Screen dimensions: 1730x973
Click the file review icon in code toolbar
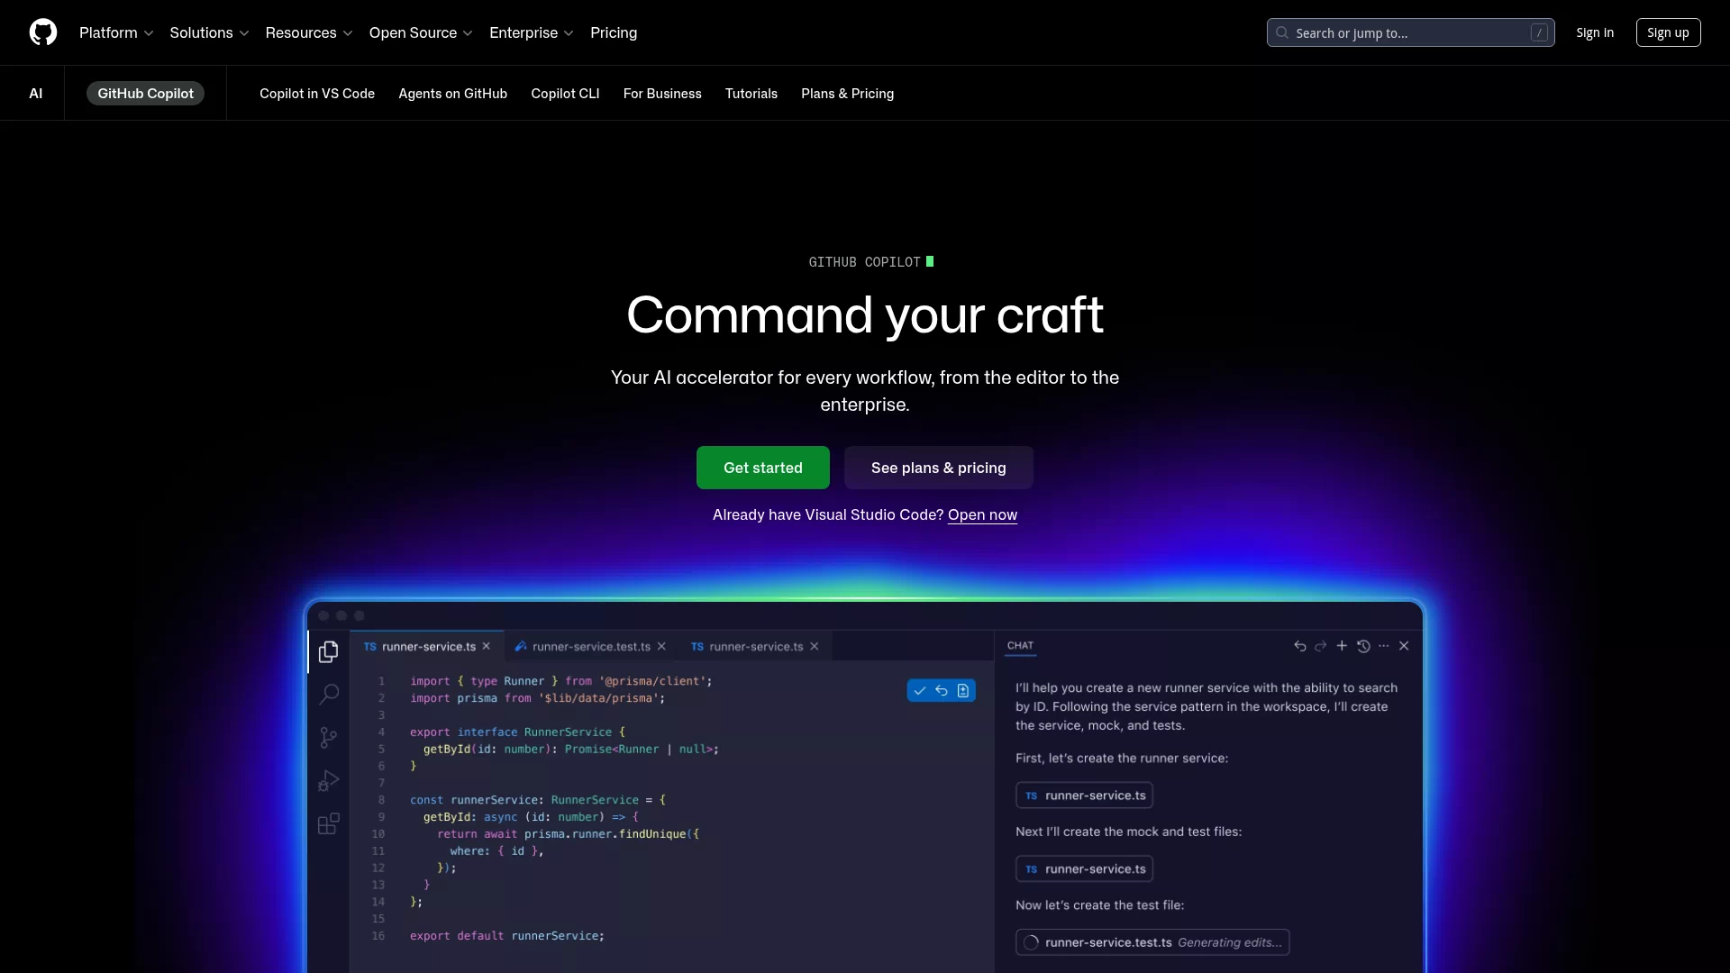pos(963,691)
